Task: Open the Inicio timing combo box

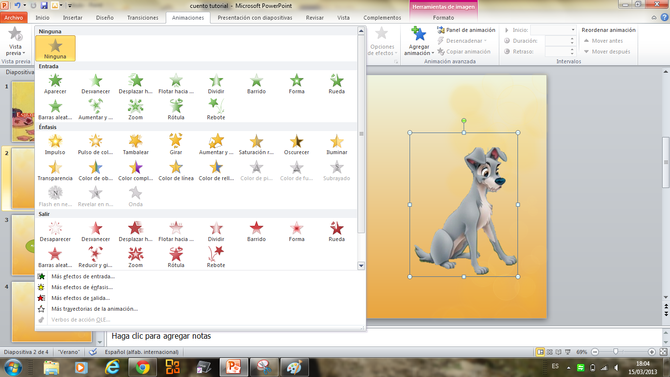Action: click(x=553, y=30)
